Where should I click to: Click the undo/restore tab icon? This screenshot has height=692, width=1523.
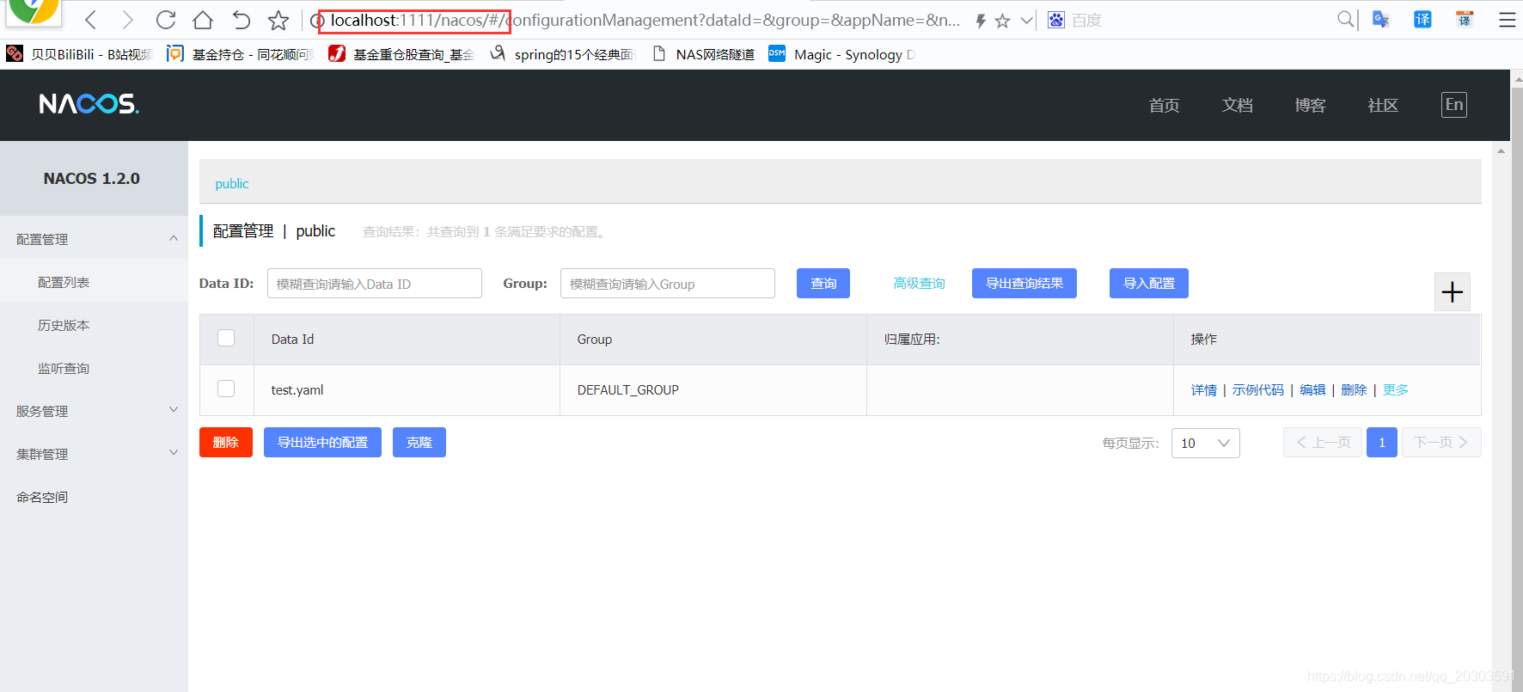coord(241,20)
